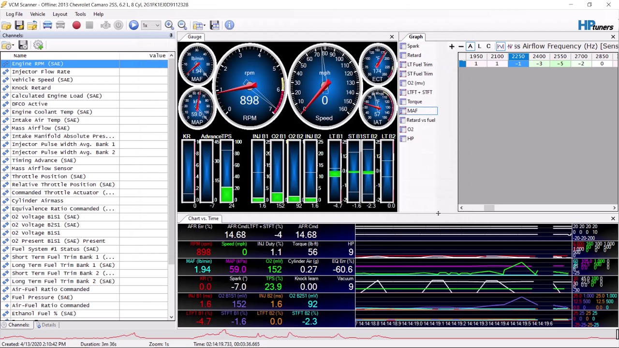Click the red-blue waveform filter icon

pyautogui.click(x=510, y=46)
